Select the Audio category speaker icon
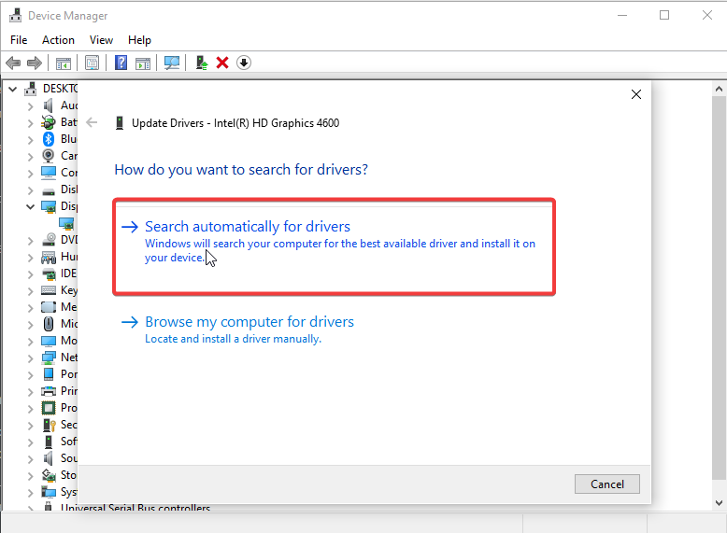Viewport: 727px width, 533px height. (49, 105)
